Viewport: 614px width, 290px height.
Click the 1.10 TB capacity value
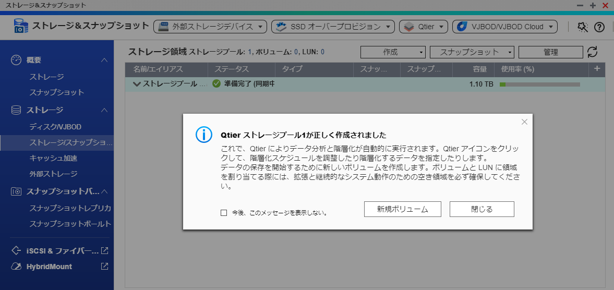(481, 84)
